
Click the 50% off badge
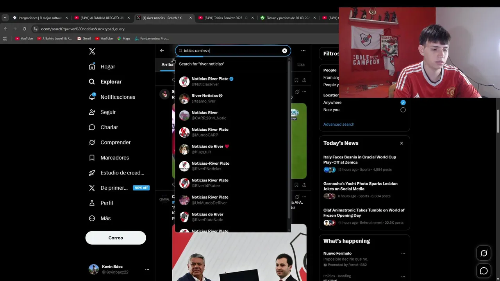pos(141,188)
